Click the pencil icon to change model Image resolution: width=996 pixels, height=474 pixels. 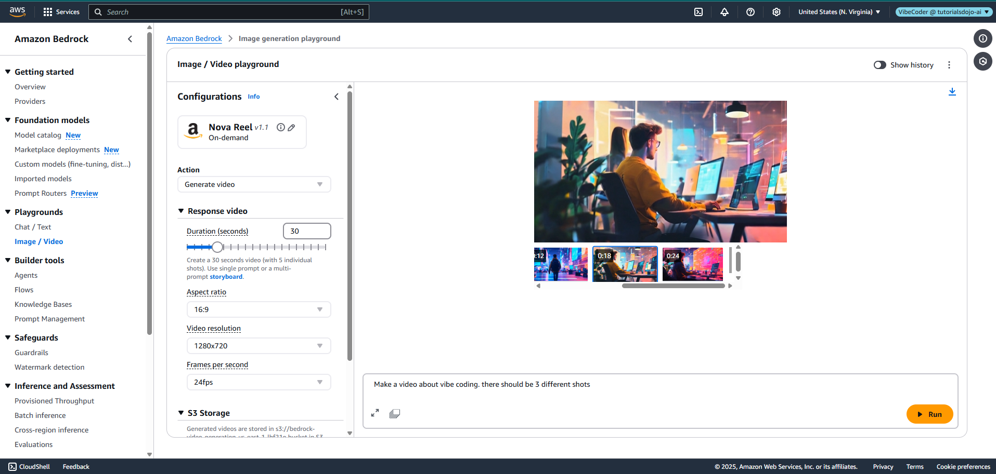click(x=291, y=128)
